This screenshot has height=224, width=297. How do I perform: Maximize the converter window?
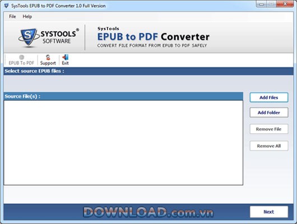coord(271,4)
